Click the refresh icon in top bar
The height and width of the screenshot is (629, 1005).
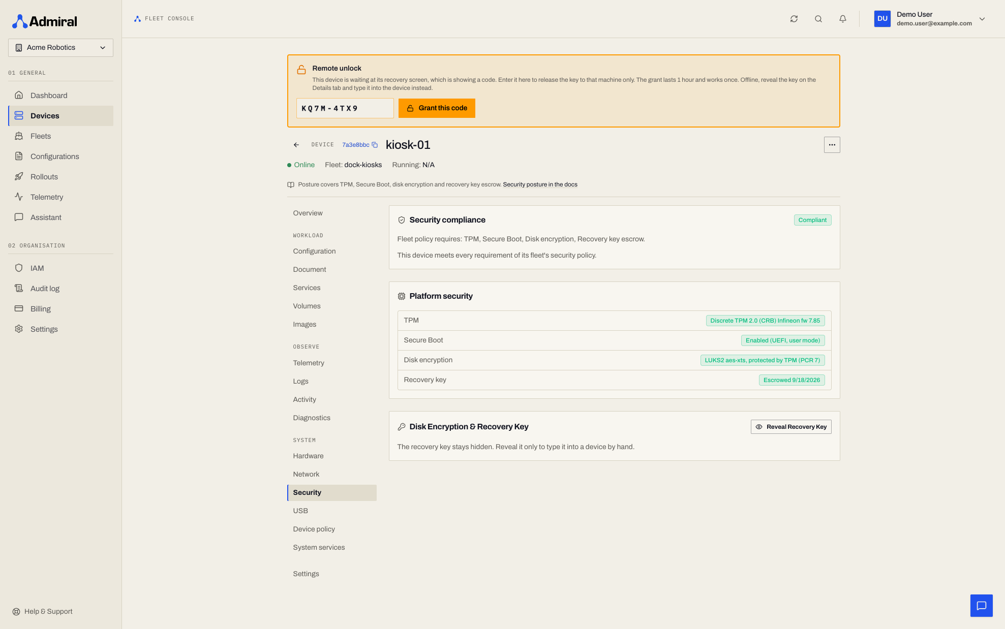pos(794,19)
